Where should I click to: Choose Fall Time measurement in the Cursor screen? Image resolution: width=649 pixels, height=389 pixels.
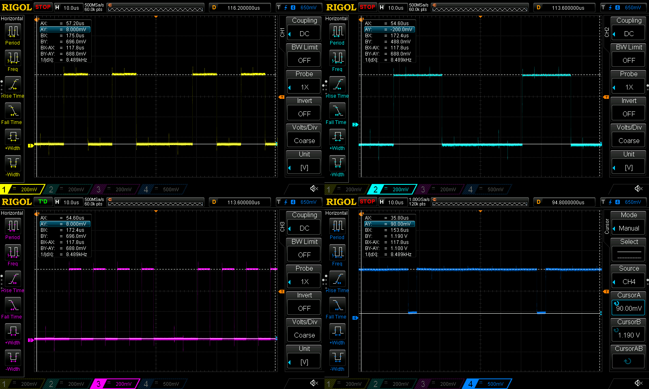click(336, 309)
